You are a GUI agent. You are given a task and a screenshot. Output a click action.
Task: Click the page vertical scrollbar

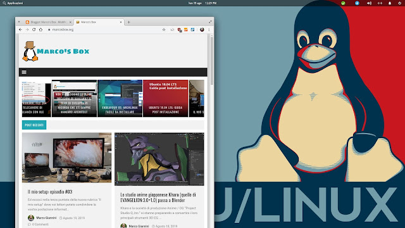click(211, 61)
